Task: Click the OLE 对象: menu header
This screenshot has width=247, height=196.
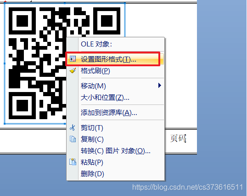Action: tap(96, 44)
